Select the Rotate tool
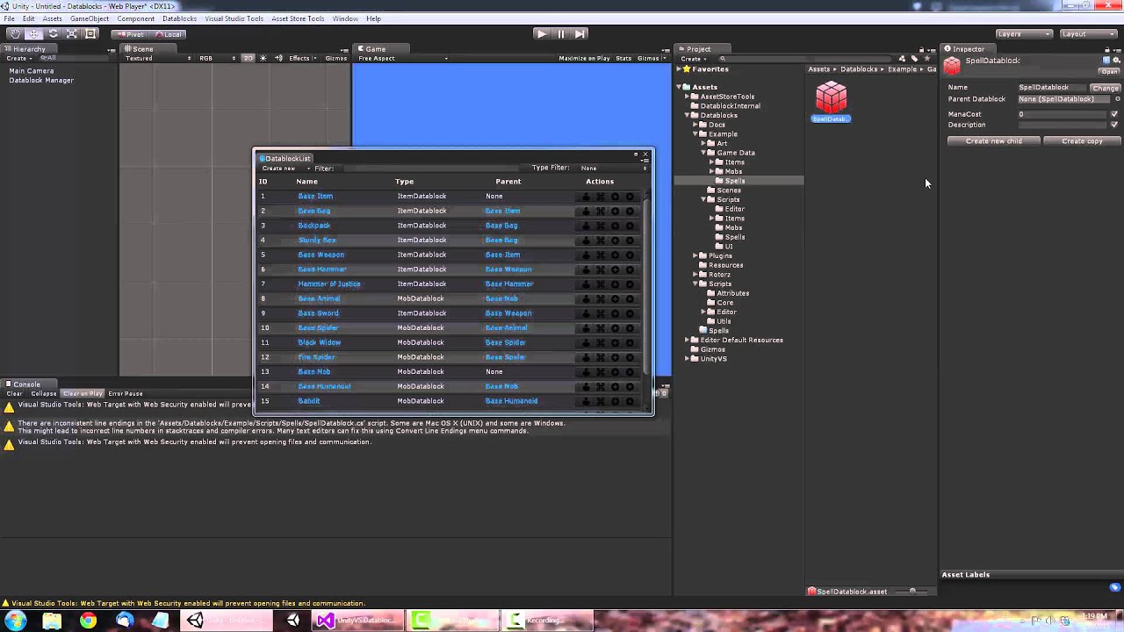Screen dimensions: 1124x632 (53, 33)
